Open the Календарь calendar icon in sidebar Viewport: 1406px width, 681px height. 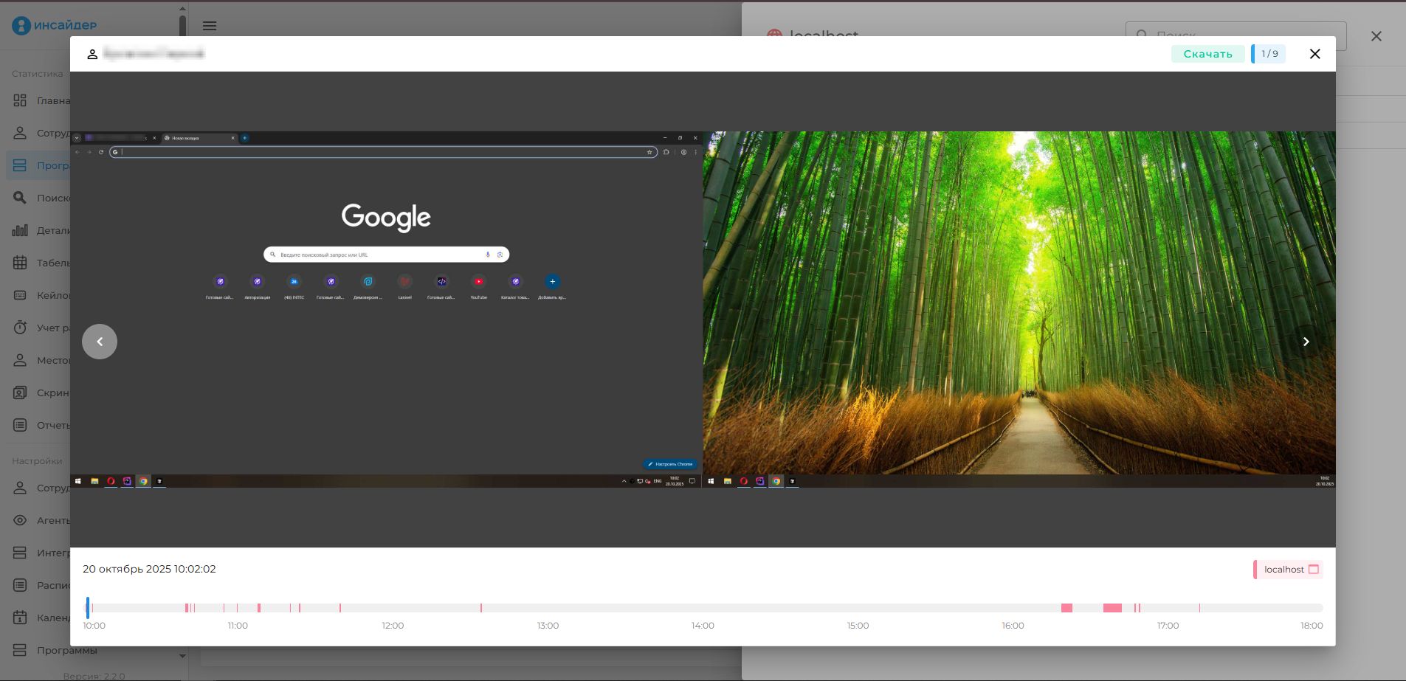20,618
